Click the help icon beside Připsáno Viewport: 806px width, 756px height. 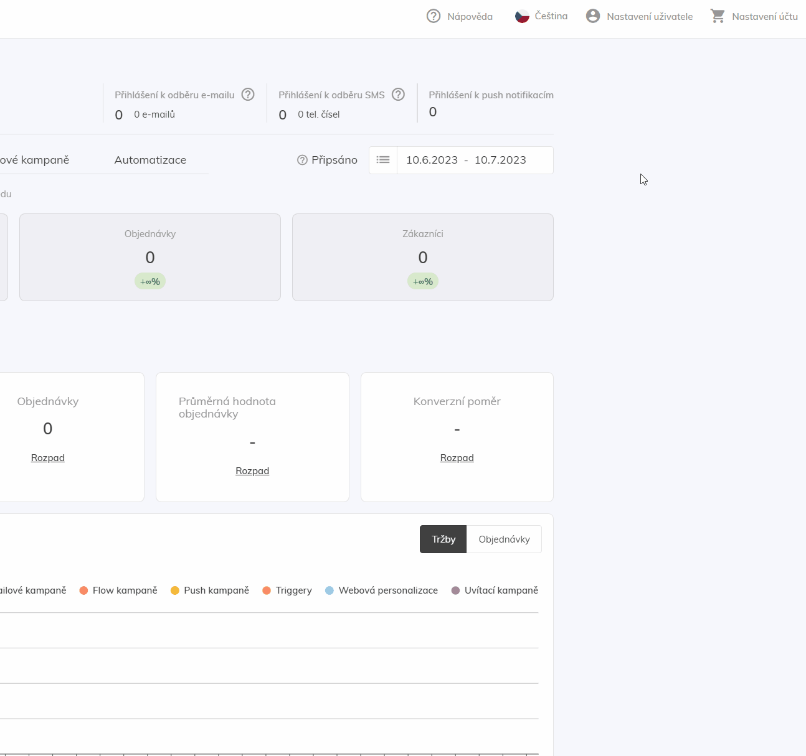303,160
